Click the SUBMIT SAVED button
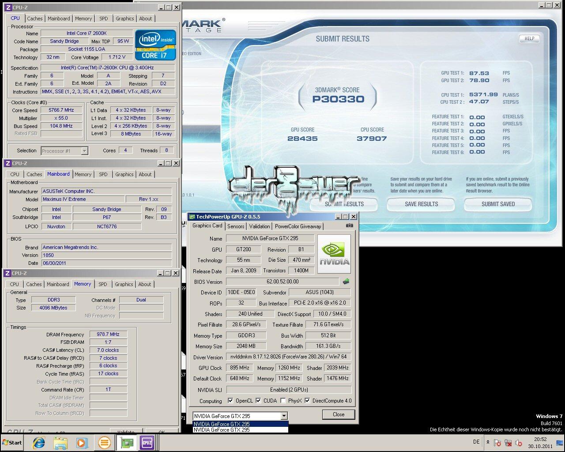The image size is (565, 452). pyautogui.click(x=498, y=204)
